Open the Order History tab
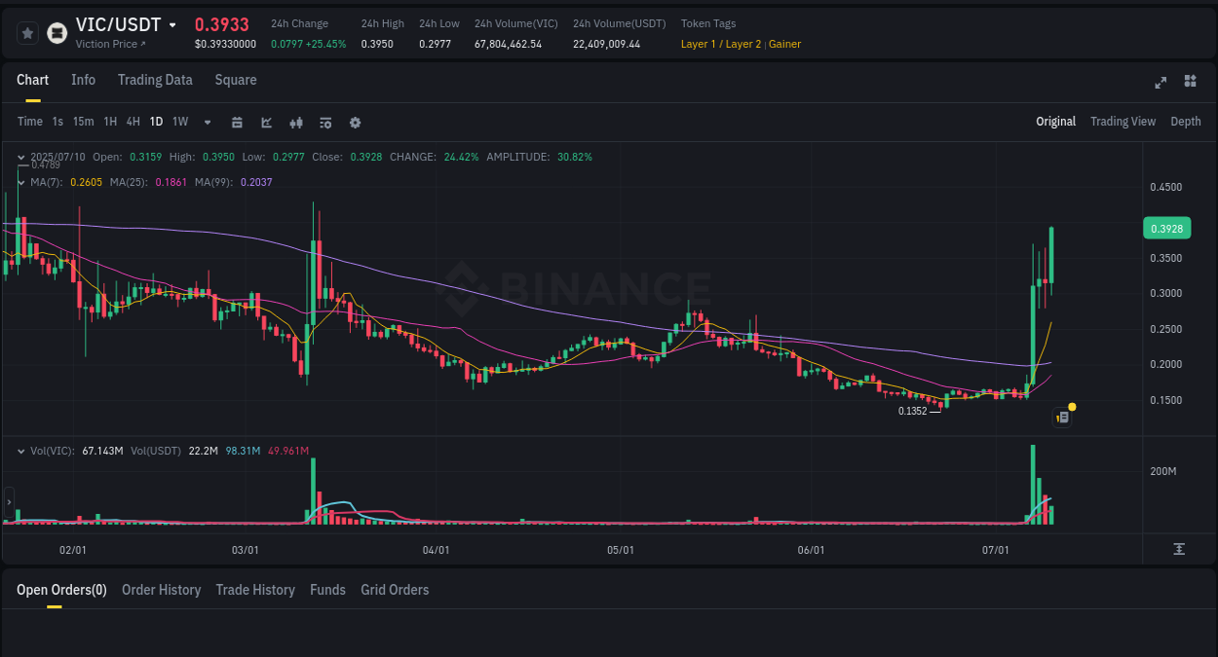The width and height of the screenshot is (1218, 657). [x=161, y=590]
